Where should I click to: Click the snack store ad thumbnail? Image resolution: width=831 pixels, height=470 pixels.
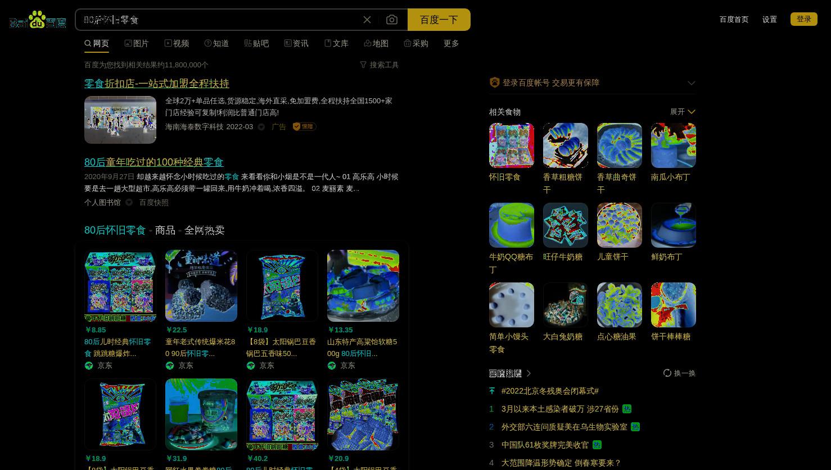click(x=120, y=120)
